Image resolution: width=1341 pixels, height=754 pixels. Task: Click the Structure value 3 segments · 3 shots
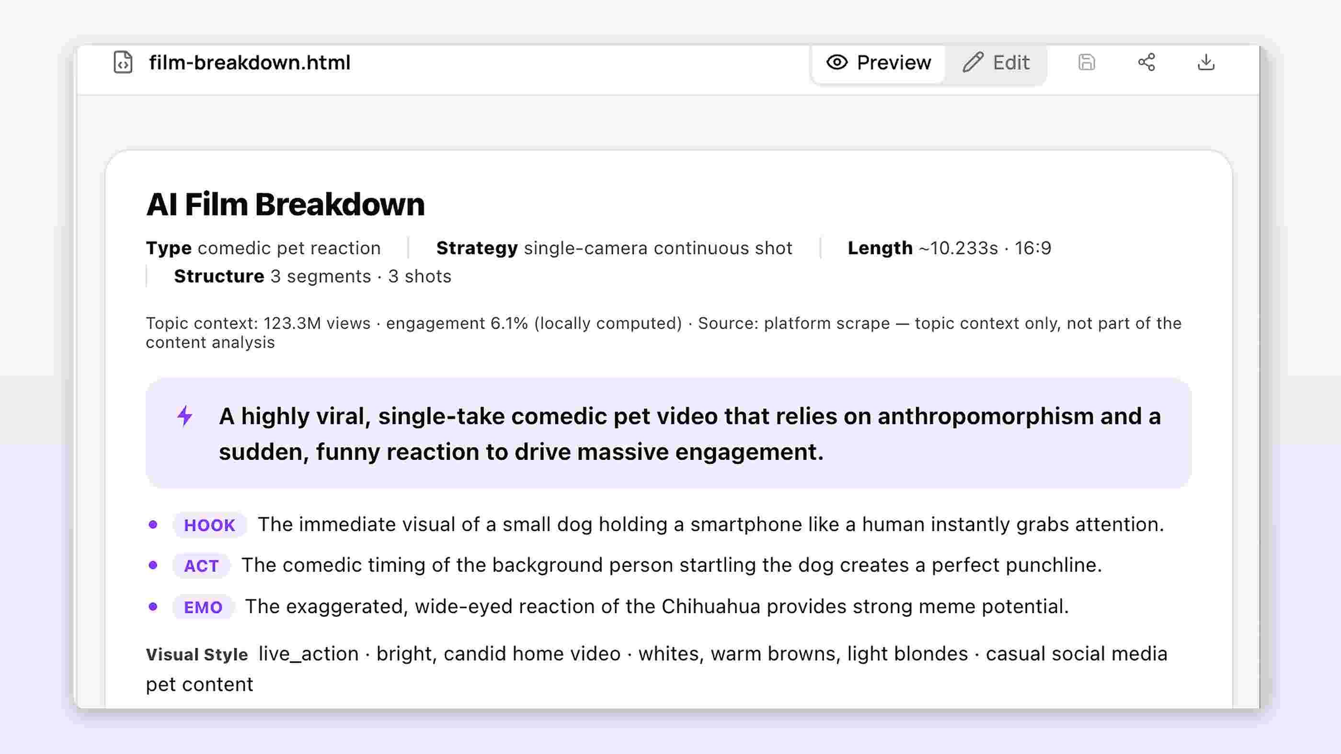click(361, 276)
